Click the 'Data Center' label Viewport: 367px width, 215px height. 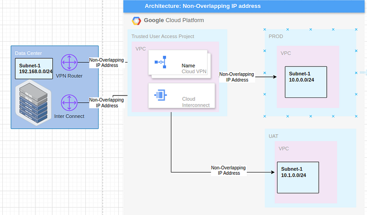point(28,53)
